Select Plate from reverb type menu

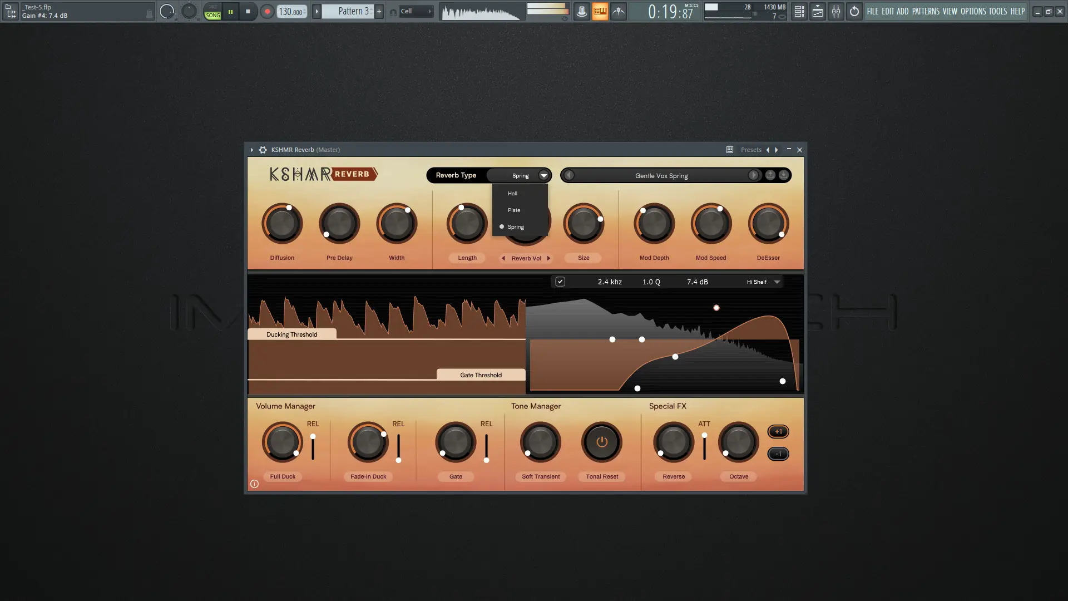click(x=514, y=210)
